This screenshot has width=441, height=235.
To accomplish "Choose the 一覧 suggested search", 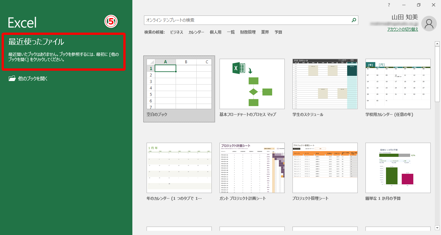I will pyautogui.click(x=231, y=32).
